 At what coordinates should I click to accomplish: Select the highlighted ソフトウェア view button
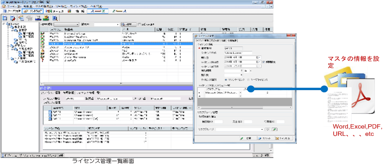[x=33, y=11]
